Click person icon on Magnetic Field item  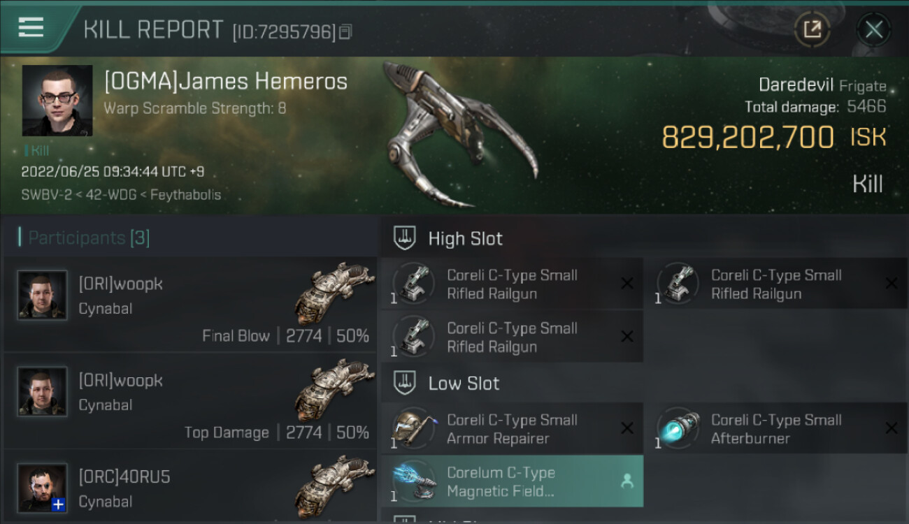point(627,481)
